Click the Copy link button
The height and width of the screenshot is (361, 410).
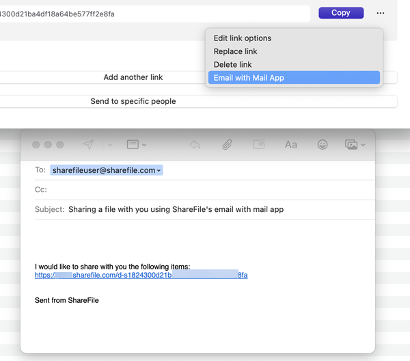[x=341, y=13]
